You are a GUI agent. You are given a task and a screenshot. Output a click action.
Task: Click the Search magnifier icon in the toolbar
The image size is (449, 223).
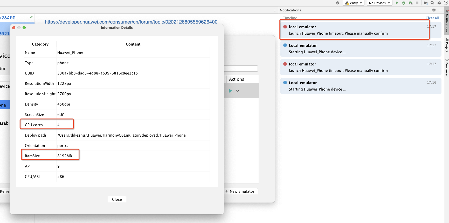tap(432, 3)
